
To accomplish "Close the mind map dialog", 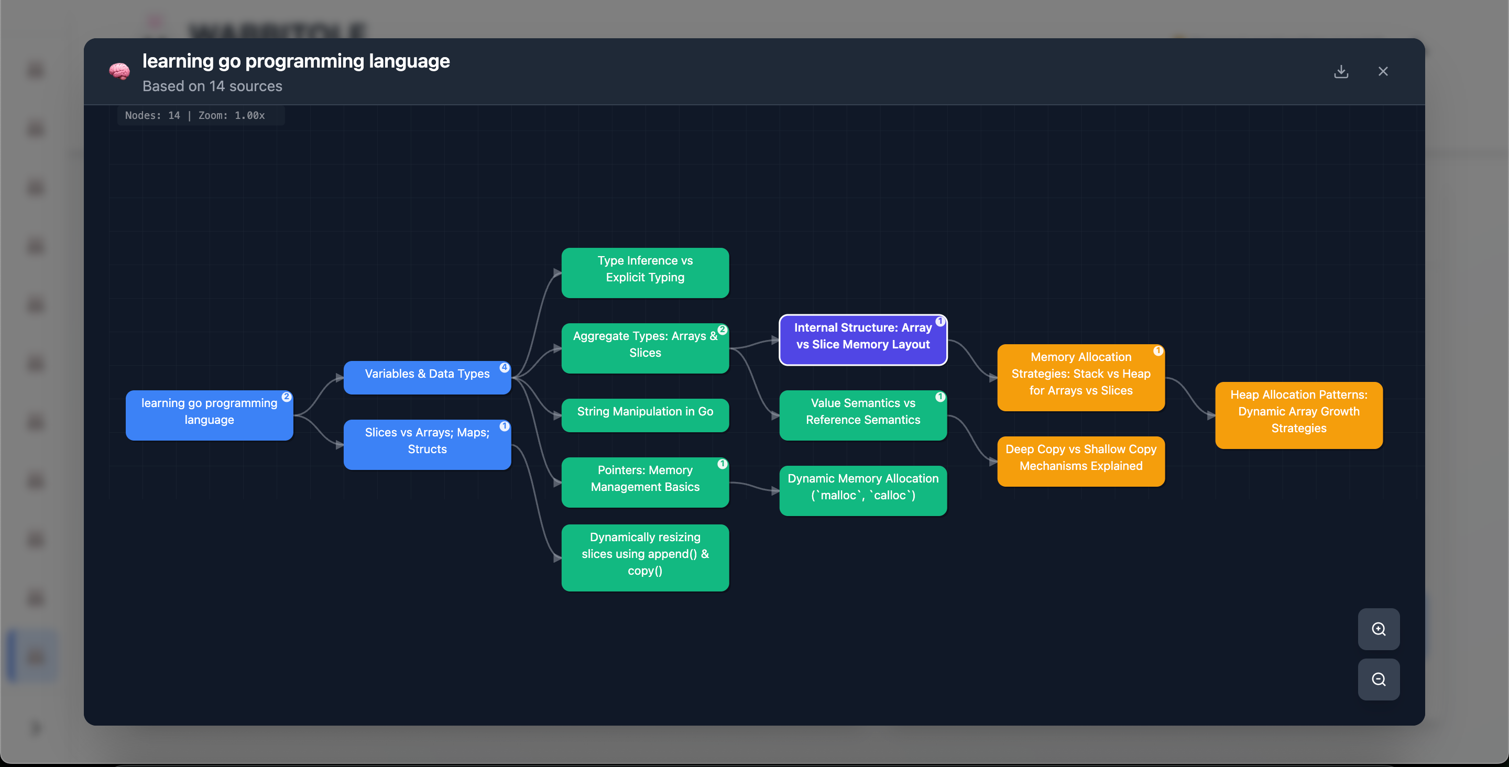I will point(1383,71).
